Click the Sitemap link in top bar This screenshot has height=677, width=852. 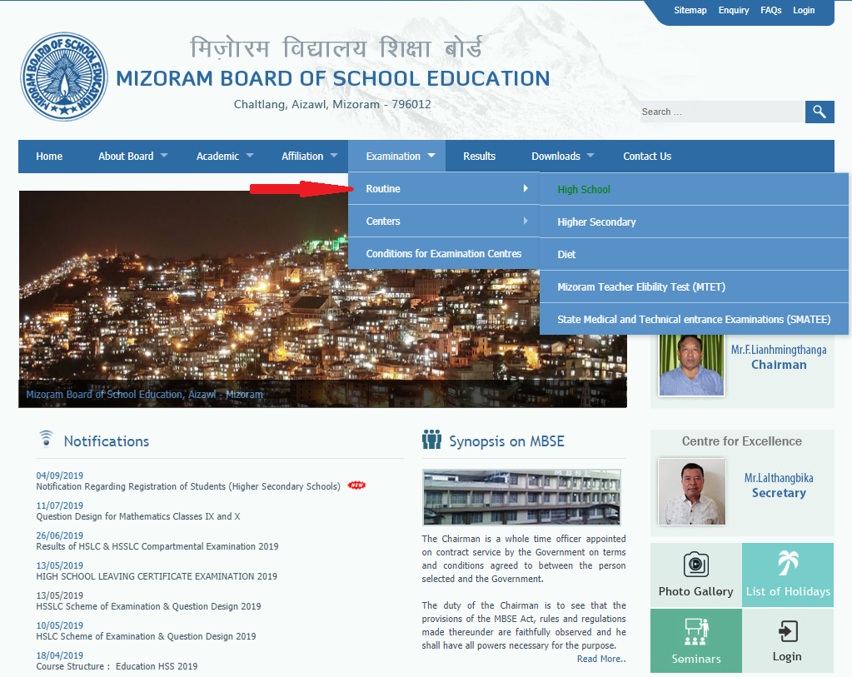click(690, 10)
